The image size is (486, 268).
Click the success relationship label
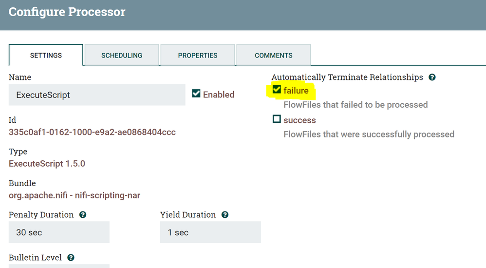pos(299,120)
